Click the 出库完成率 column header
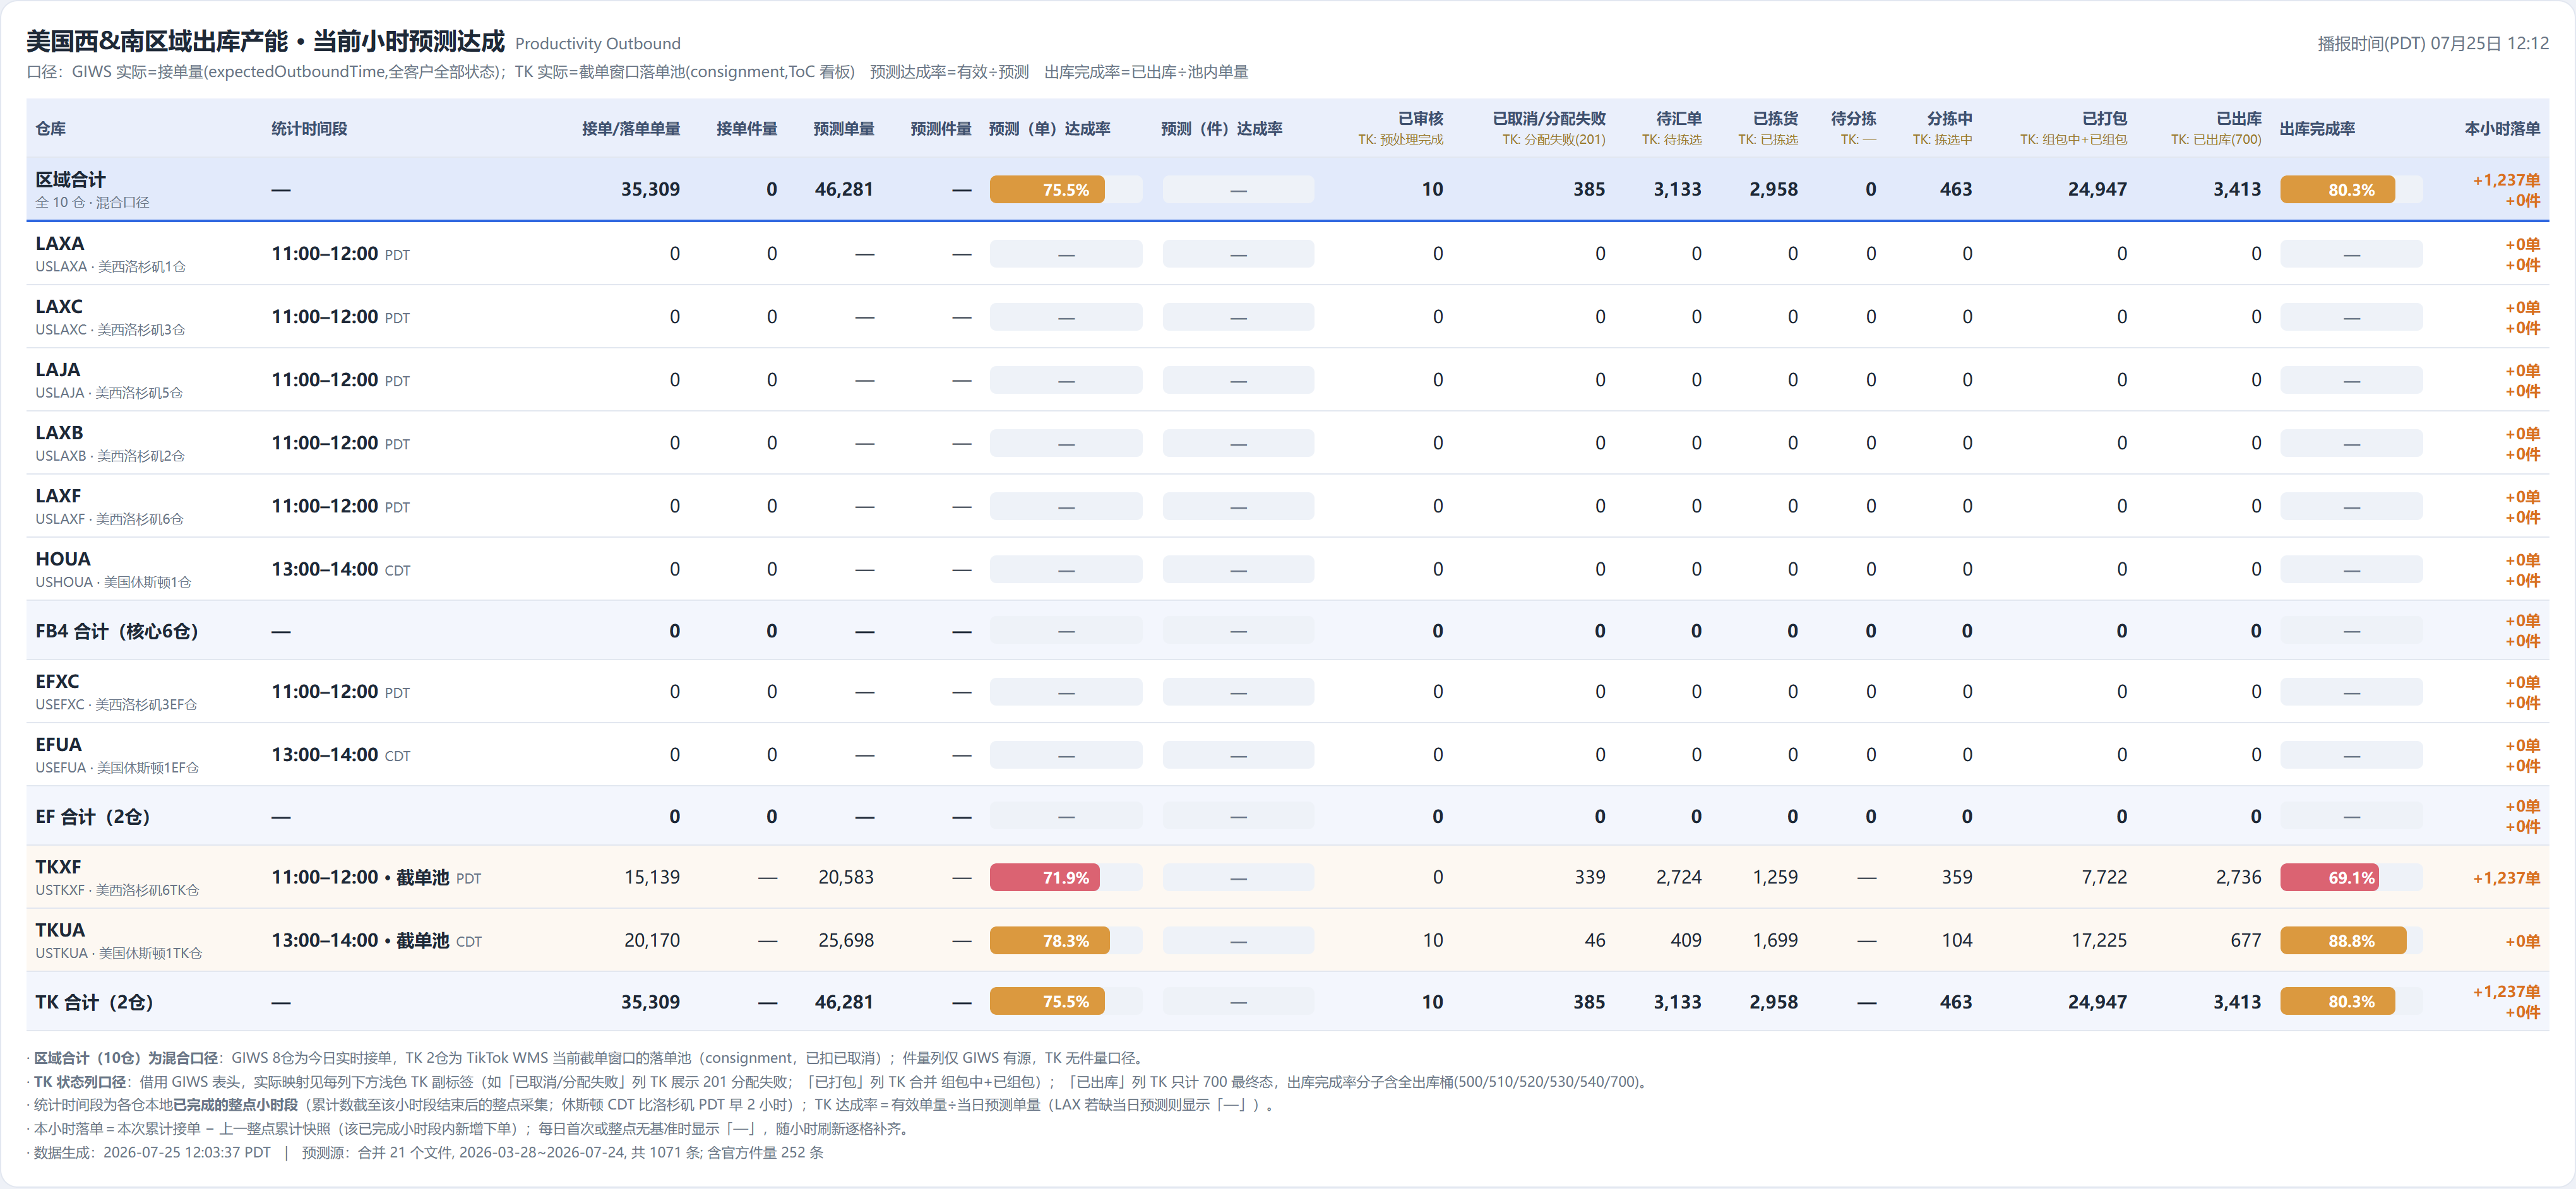The image size is (2576, 1189). pos(2317,129)
